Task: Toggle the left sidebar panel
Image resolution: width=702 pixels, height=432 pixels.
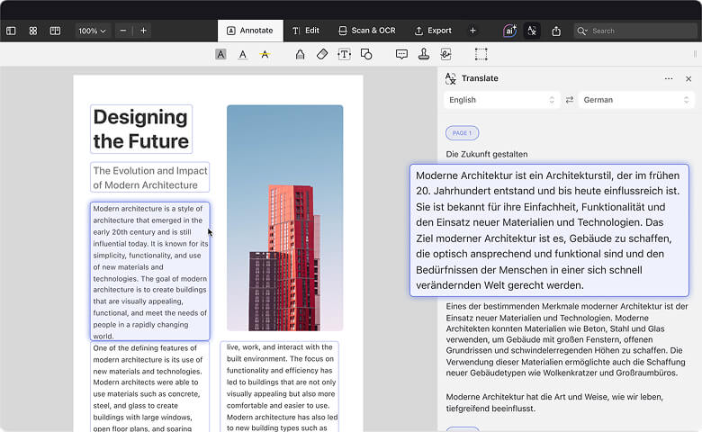Action: coord(11,31)
